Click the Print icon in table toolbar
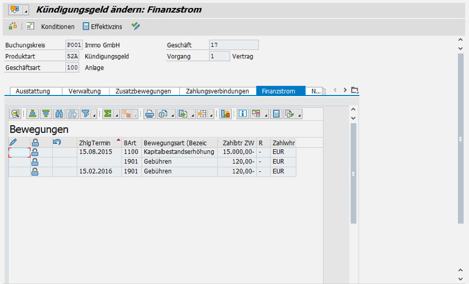 (x=150, y=114)
